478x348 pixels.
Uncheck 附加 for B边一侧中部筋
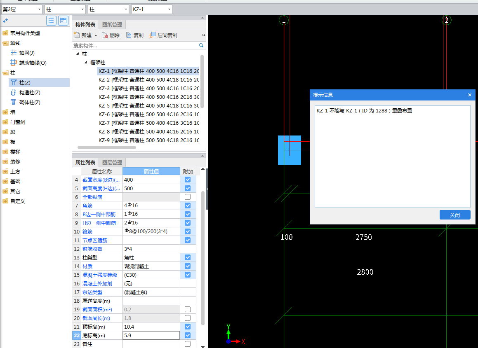coord(188,214)
